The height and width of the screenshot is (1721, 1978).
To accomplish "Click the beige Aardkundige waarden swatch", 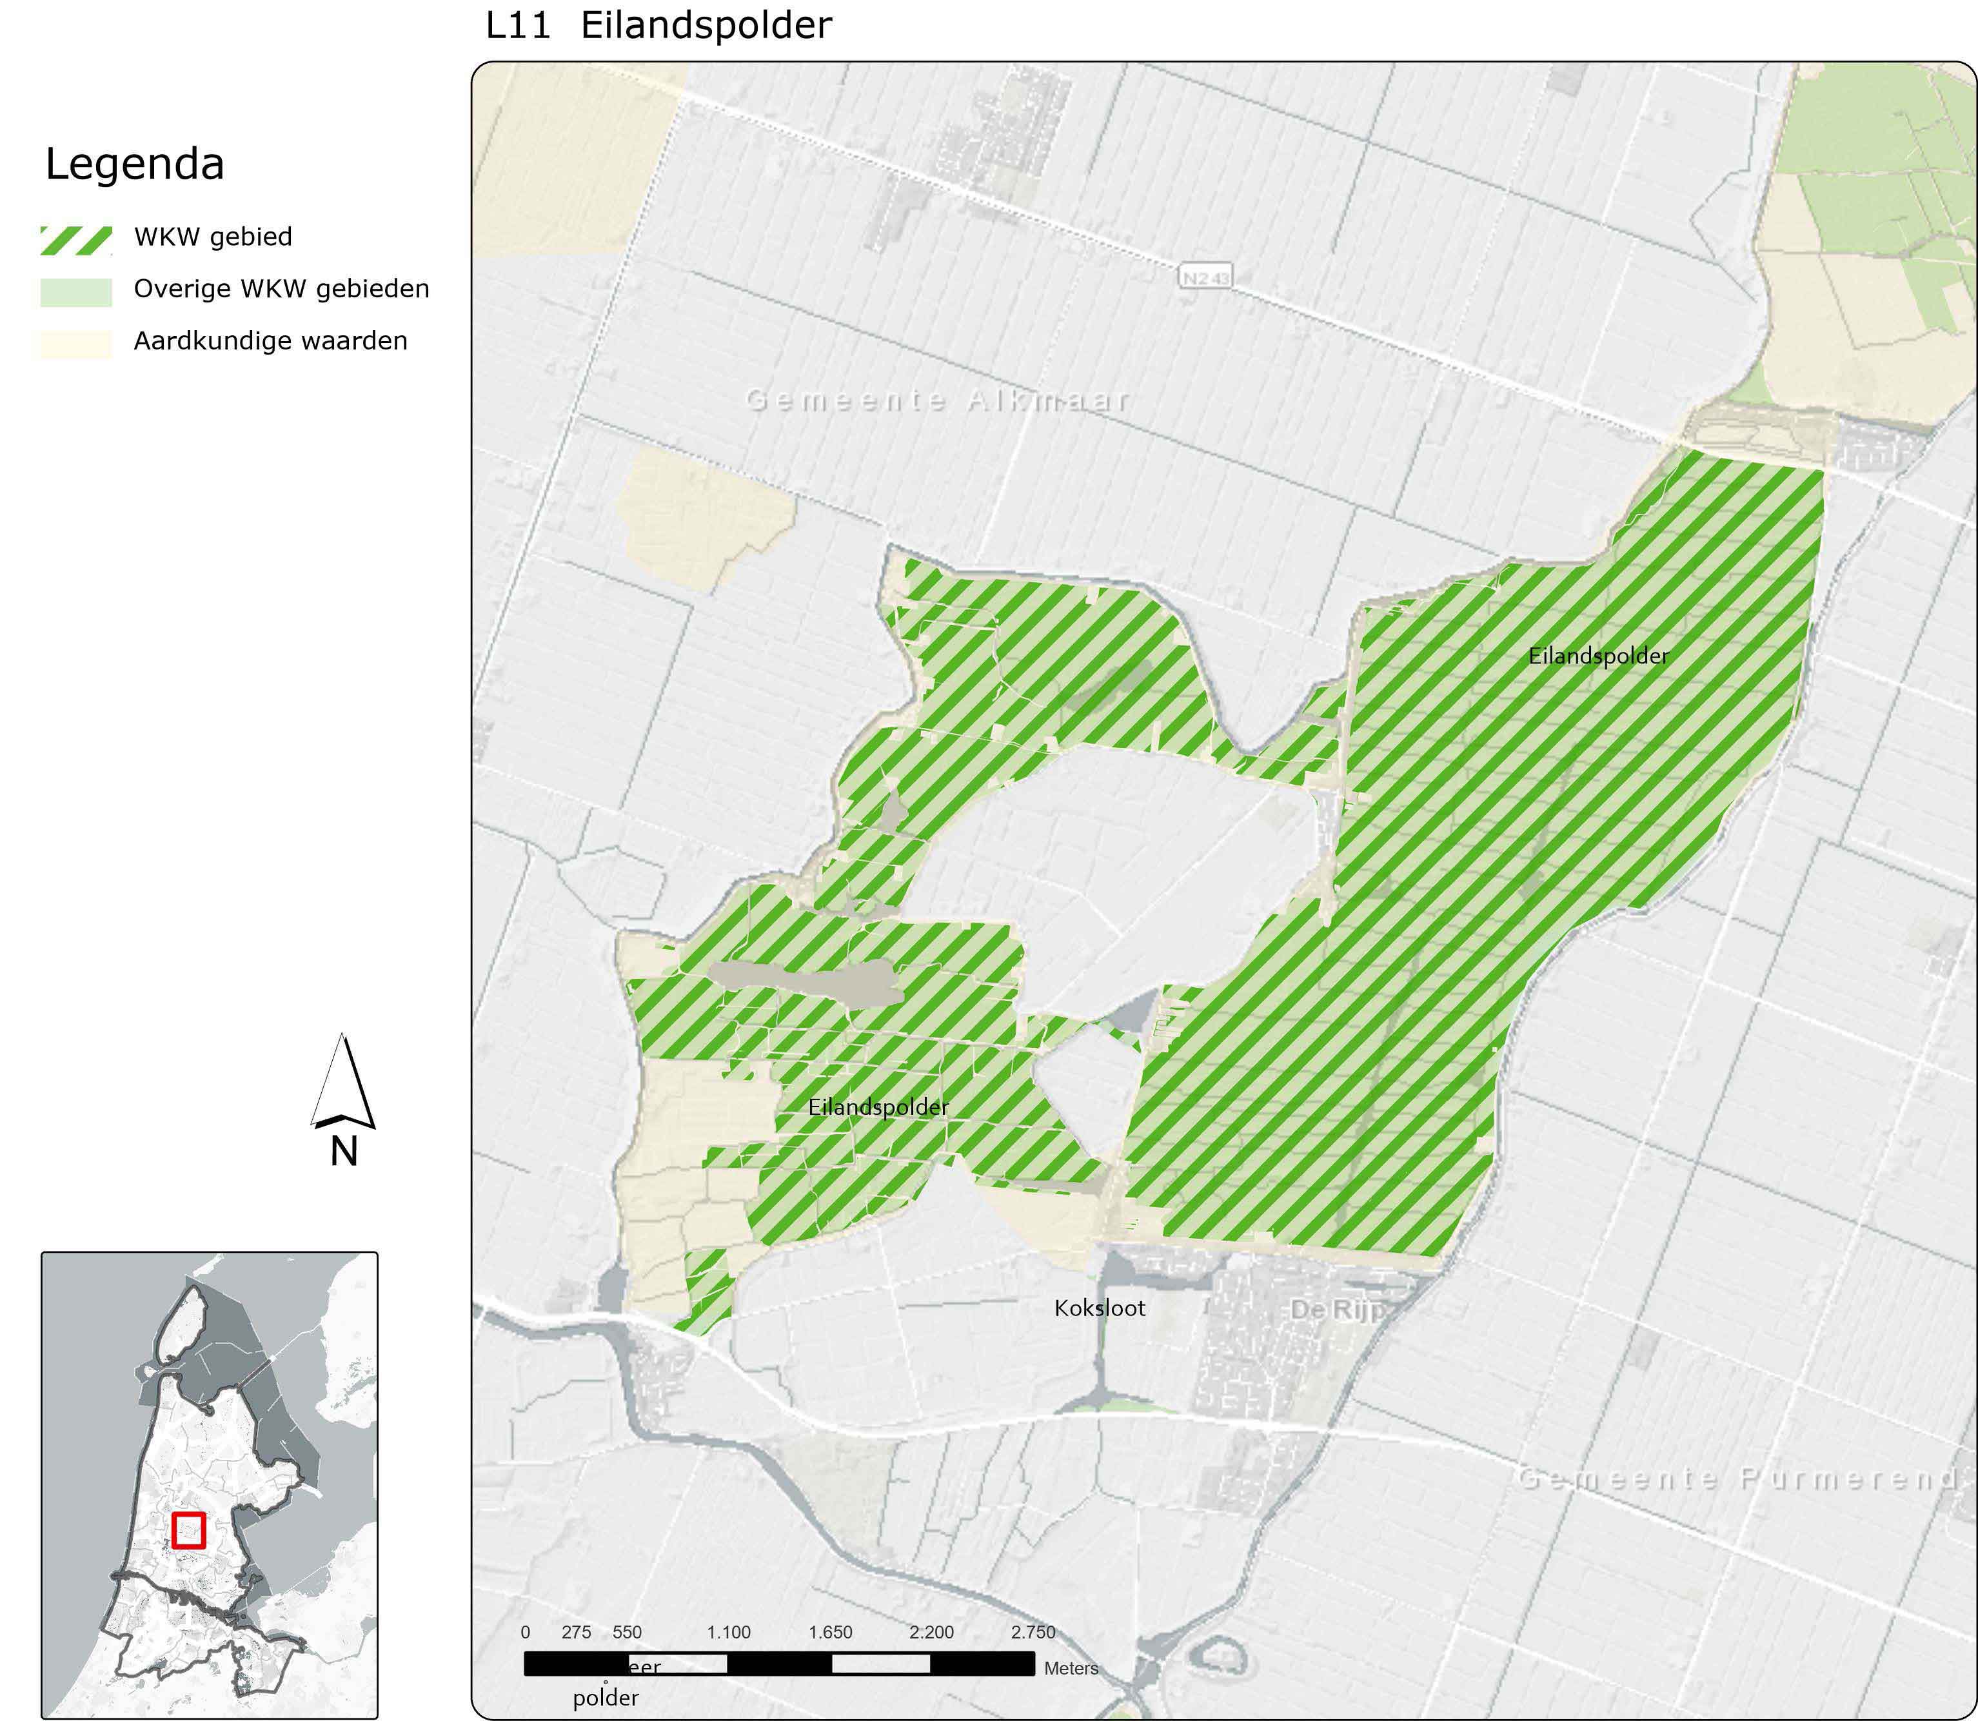I will (76, 344).
